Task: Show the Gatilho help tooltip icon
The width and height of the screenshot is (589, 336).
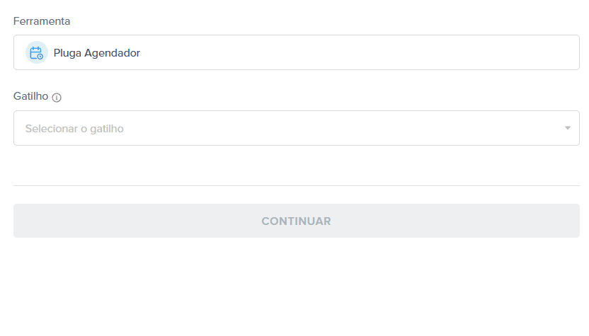Action: pyautogui.click(x=57, y=98)
